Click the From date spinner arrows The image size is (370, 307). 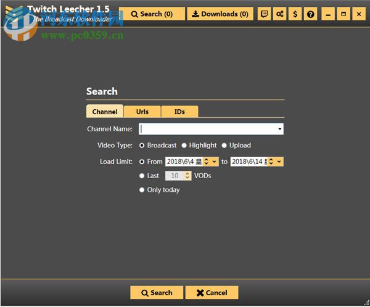point(207,162)
